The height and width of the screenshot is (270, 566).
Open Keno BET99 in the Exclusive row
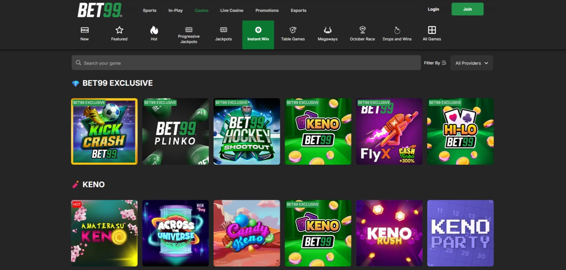pos(318,131)
